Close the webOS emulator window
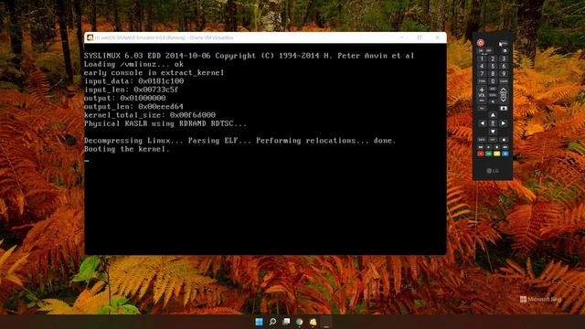The image size is (585, 329). [437, 37]
